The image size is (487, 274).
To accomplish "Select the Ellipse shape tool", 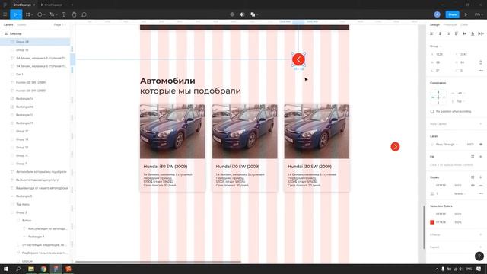I will (40, 14).
